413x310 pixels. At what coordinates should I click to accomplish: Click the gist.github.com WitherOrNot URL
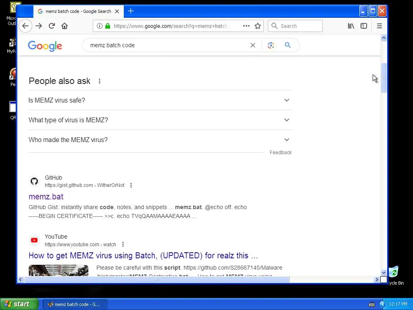click(84, 185)
